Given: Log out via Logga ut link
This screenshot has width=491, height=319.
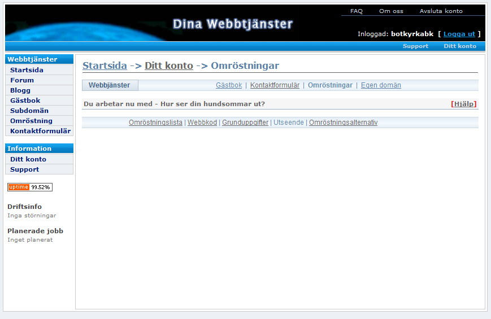Looking at the screenshot, I should tap(459, 34).
